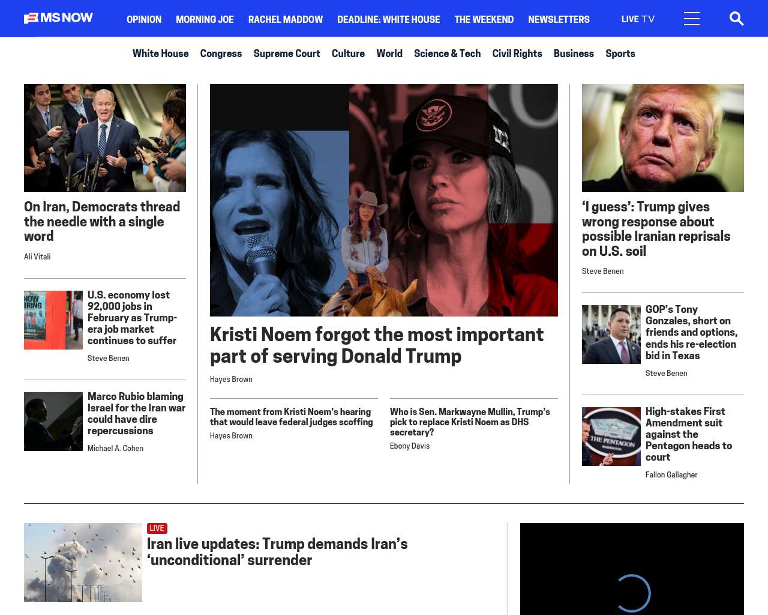Click the Now Hiring sign thumbnail

pos(53,320)
